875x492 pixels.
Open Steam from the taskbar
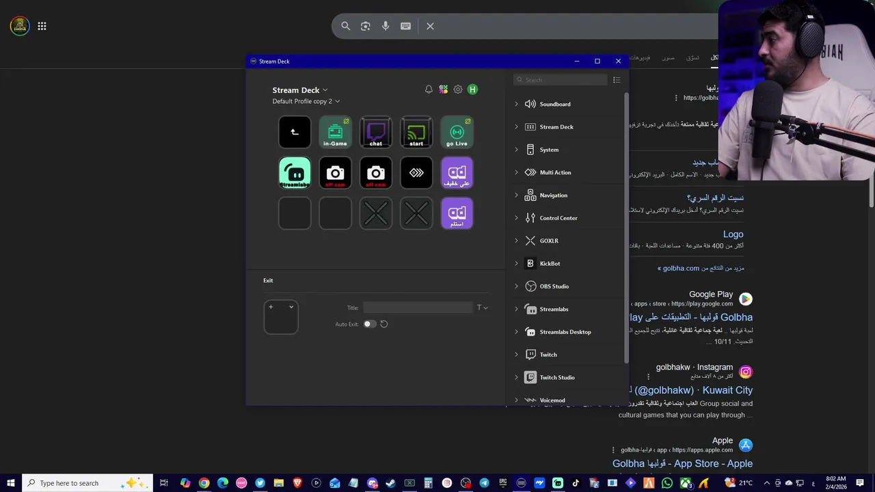tap(391, 483)
